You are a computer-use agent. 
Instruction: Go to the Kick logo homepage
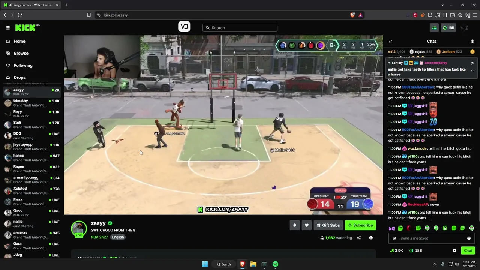click(x=27, y=28)
